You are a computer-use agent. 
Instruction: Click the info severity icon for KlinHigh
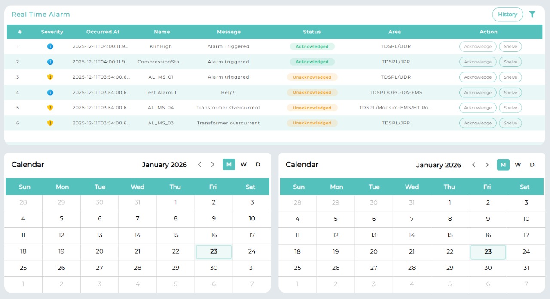(x=50, y=46)
